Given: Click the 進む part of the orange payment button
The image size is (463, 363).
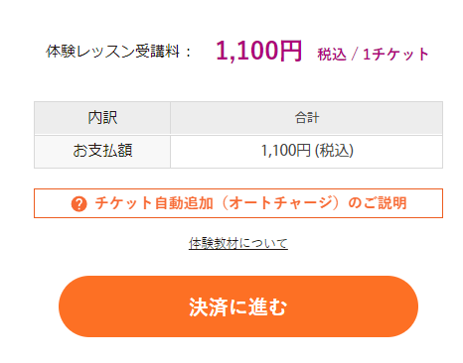Looking at the screenshot, I should click(x=267, y=307).
